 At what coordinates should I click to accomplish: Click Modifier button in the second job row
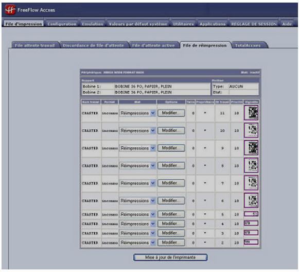coord(171,130)
